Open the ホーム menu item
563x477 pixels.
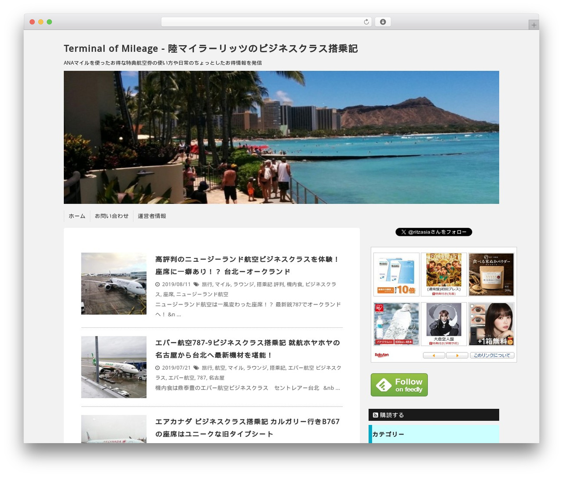point(77,216)
